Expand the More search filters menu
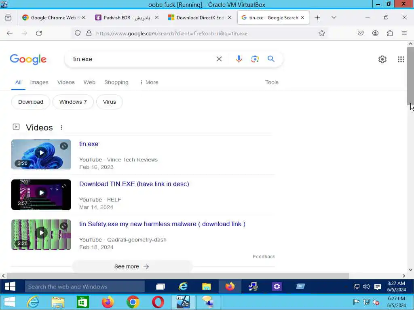Image resolution: width=414 pixels, height=310 pixels. click(x=149, y=82)
